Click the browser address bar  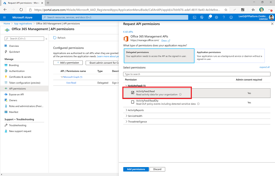(x=127, y=10)
